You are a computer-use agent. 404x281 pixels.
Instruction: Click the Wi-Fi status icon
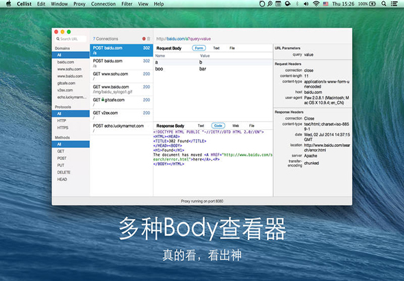pos(316,4)
